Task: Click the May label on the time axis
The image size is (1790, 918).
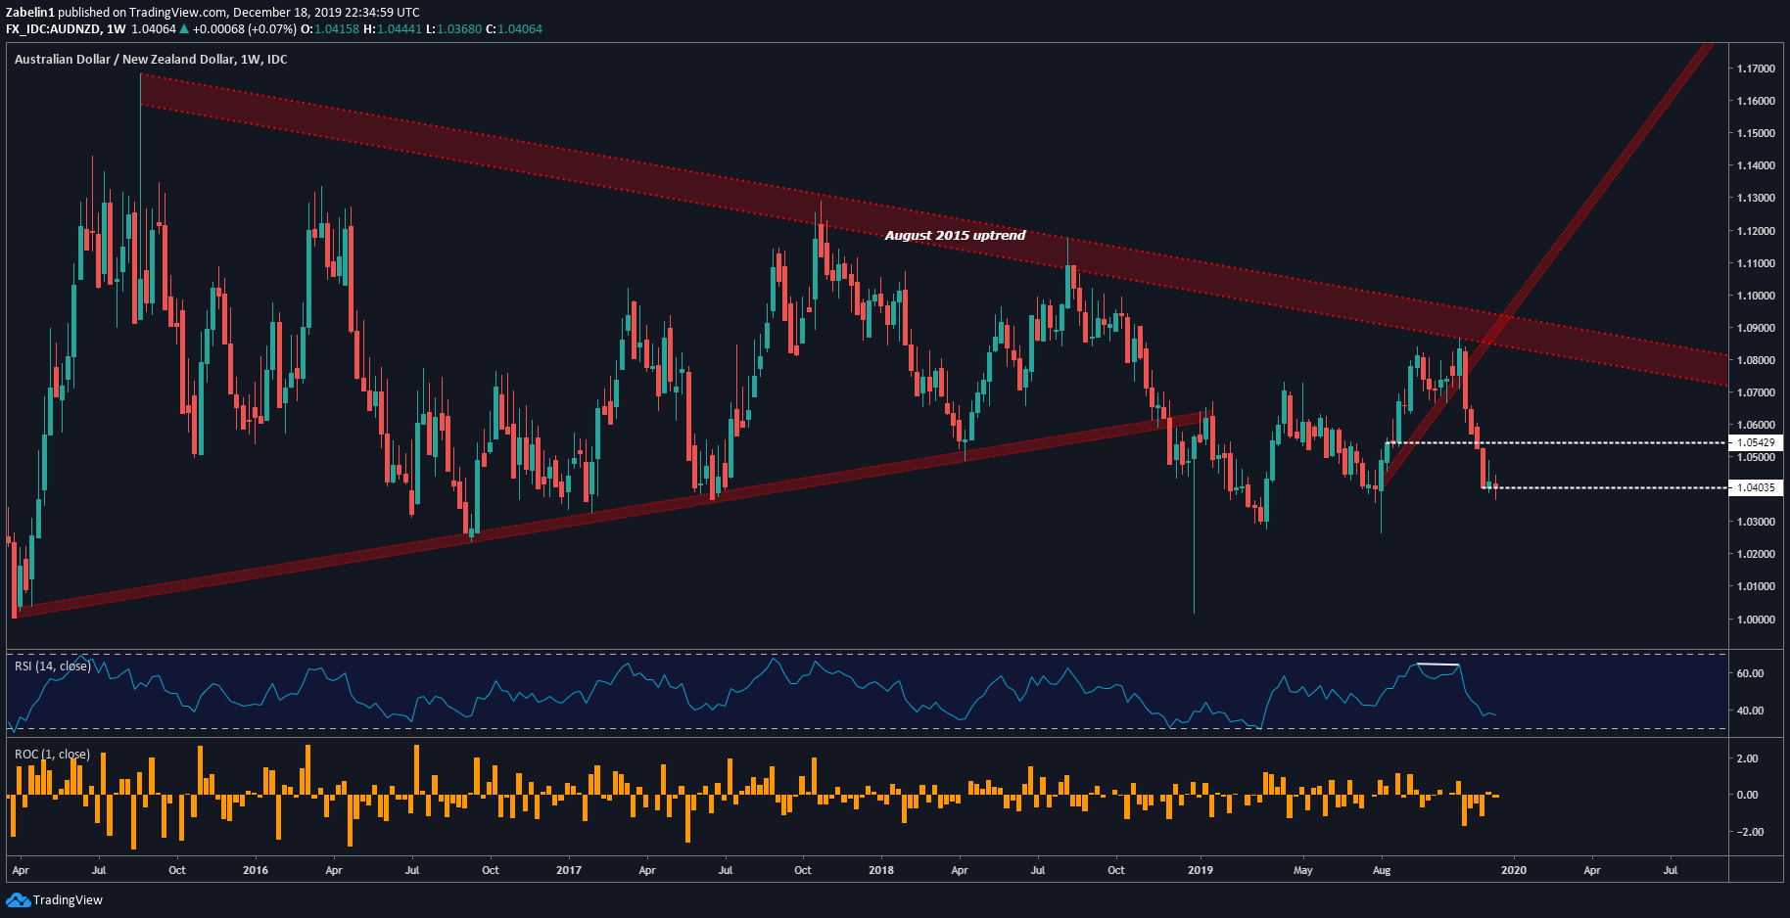Action: coord(1302,870)
